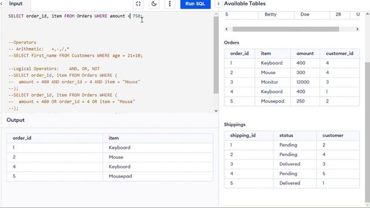Screen dimensions: 370x208
Task: Click the --Operators comment line
Action: click(23, 42)
